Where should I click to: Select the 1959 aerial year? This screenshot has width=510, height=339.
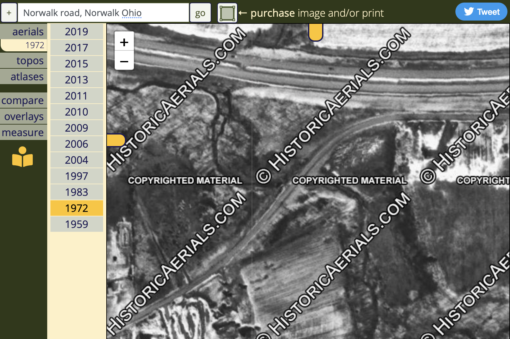77,224
